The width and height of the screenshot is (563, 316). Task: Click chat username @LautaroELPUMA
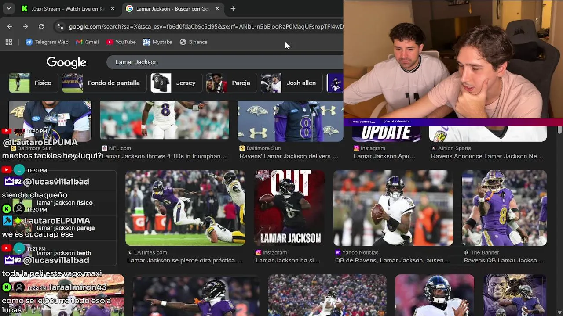[x=40, y=143]
